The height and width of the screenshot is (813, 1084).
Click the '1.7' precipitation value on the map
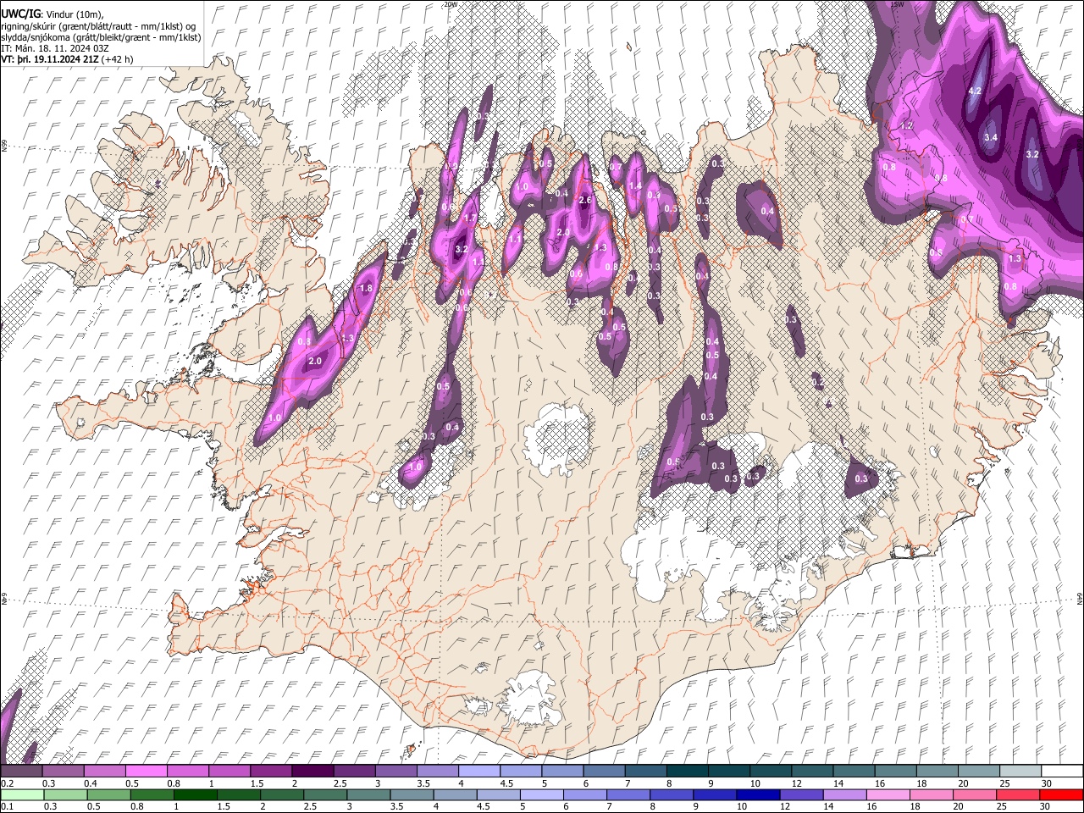pos(470,218)
